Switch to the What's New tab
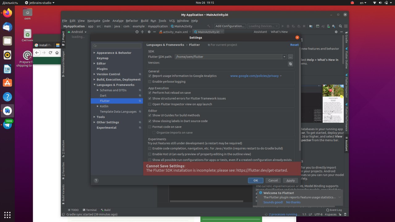Screen dimensions: 395x222 279,32
